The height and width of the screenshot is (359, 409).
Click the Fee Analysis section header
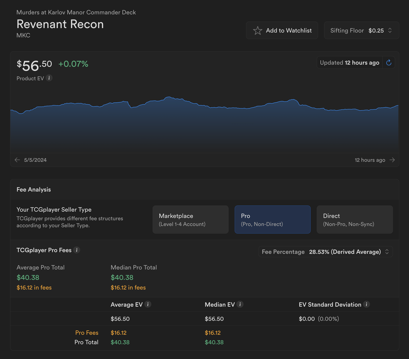click(34, 189)
